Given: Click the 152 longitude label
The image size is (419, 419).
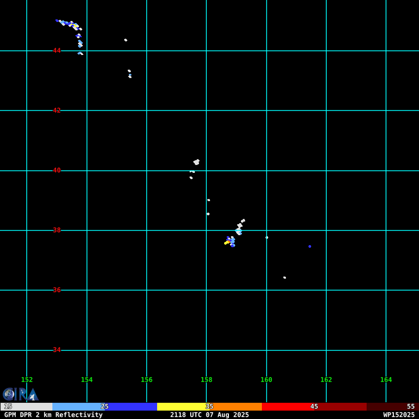Looking at the screenshot, I should coord(27,380).
